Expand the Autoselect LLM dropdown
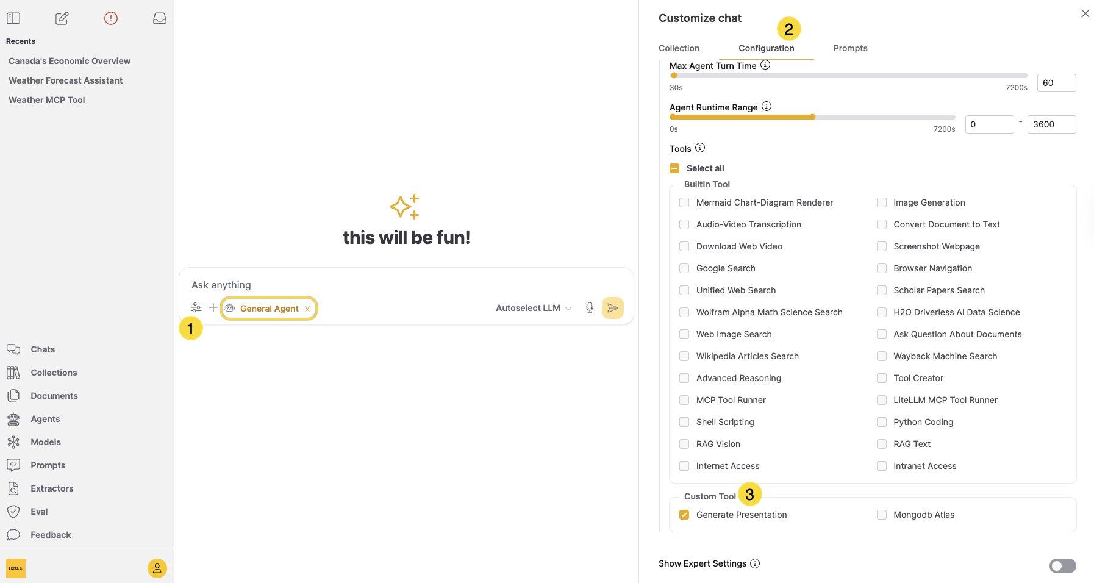 tap(534, 308)
